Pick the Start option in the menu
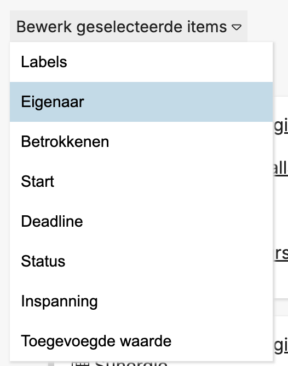 (x=141, y=181)
